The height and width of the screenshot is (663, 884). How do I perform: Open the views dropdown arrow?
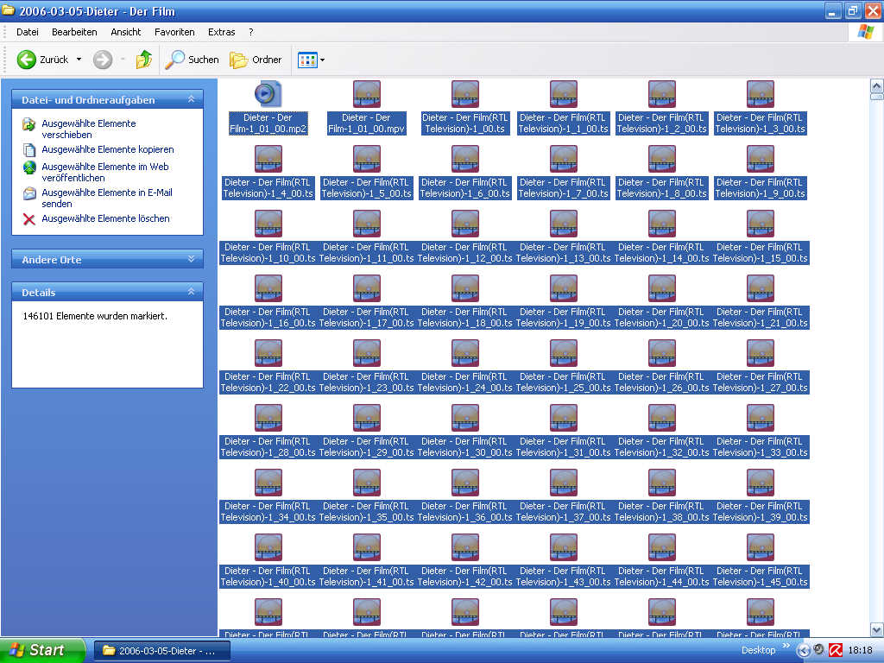[x=323, y=60]
